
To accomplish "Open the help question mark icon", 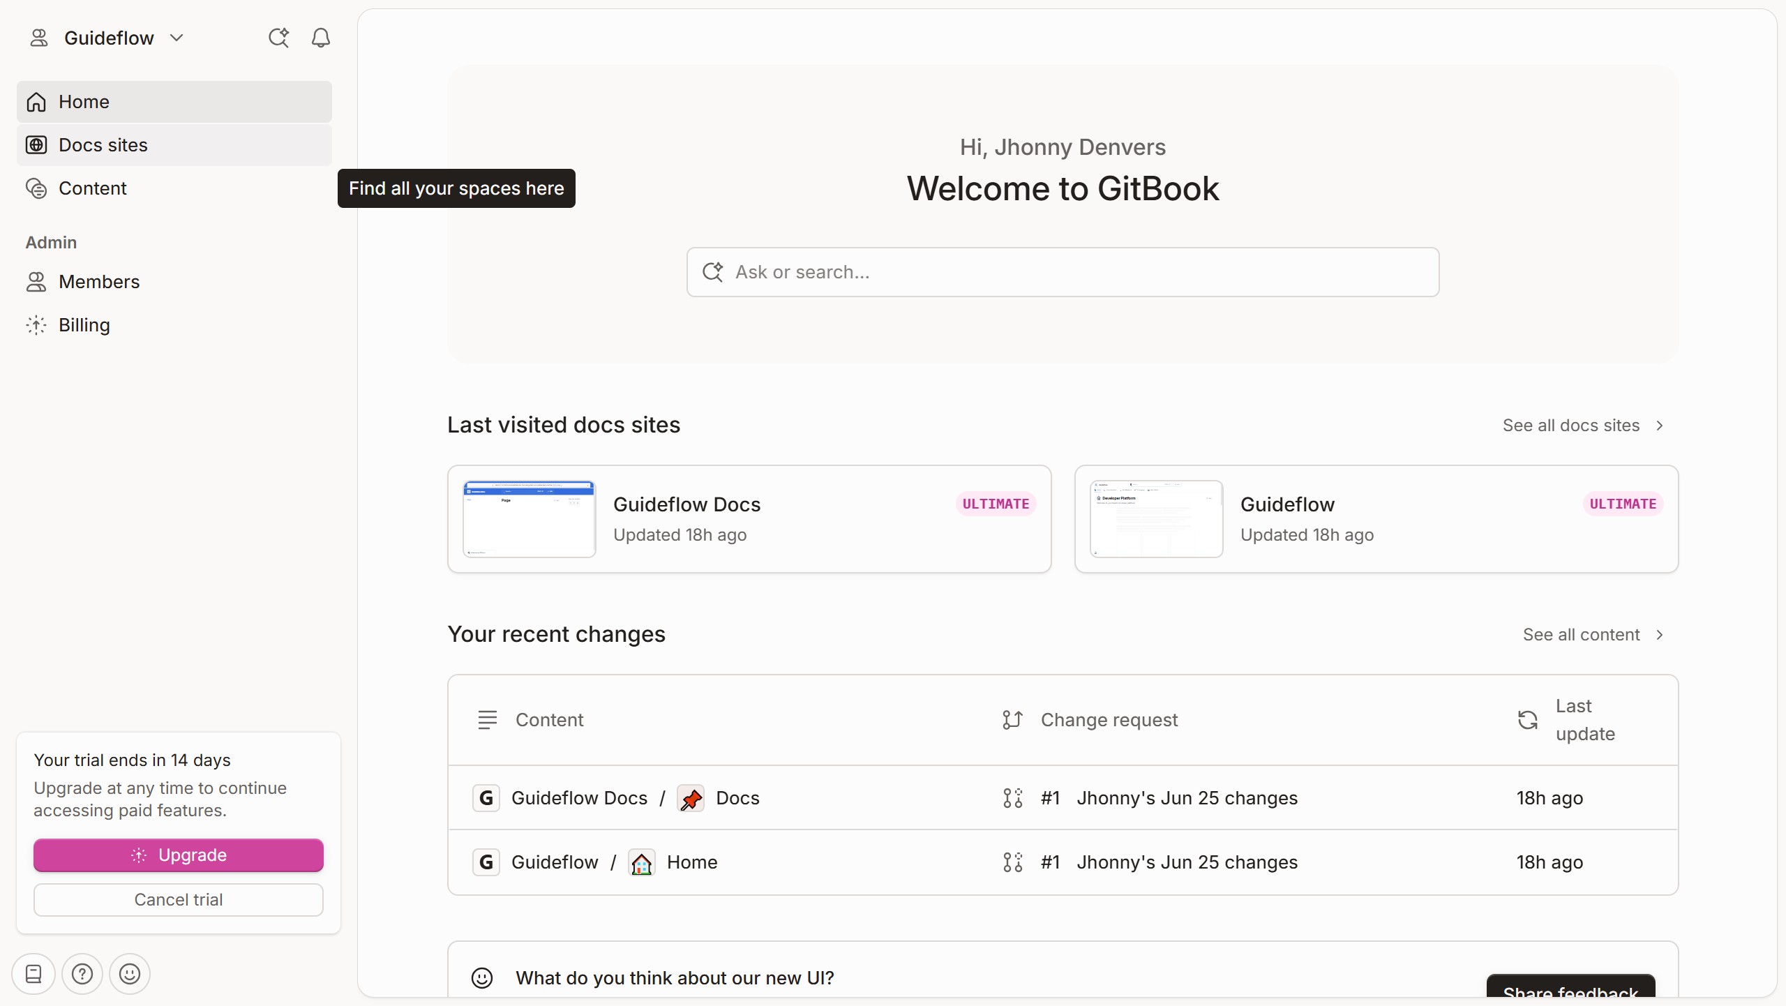I will [82, 974].
